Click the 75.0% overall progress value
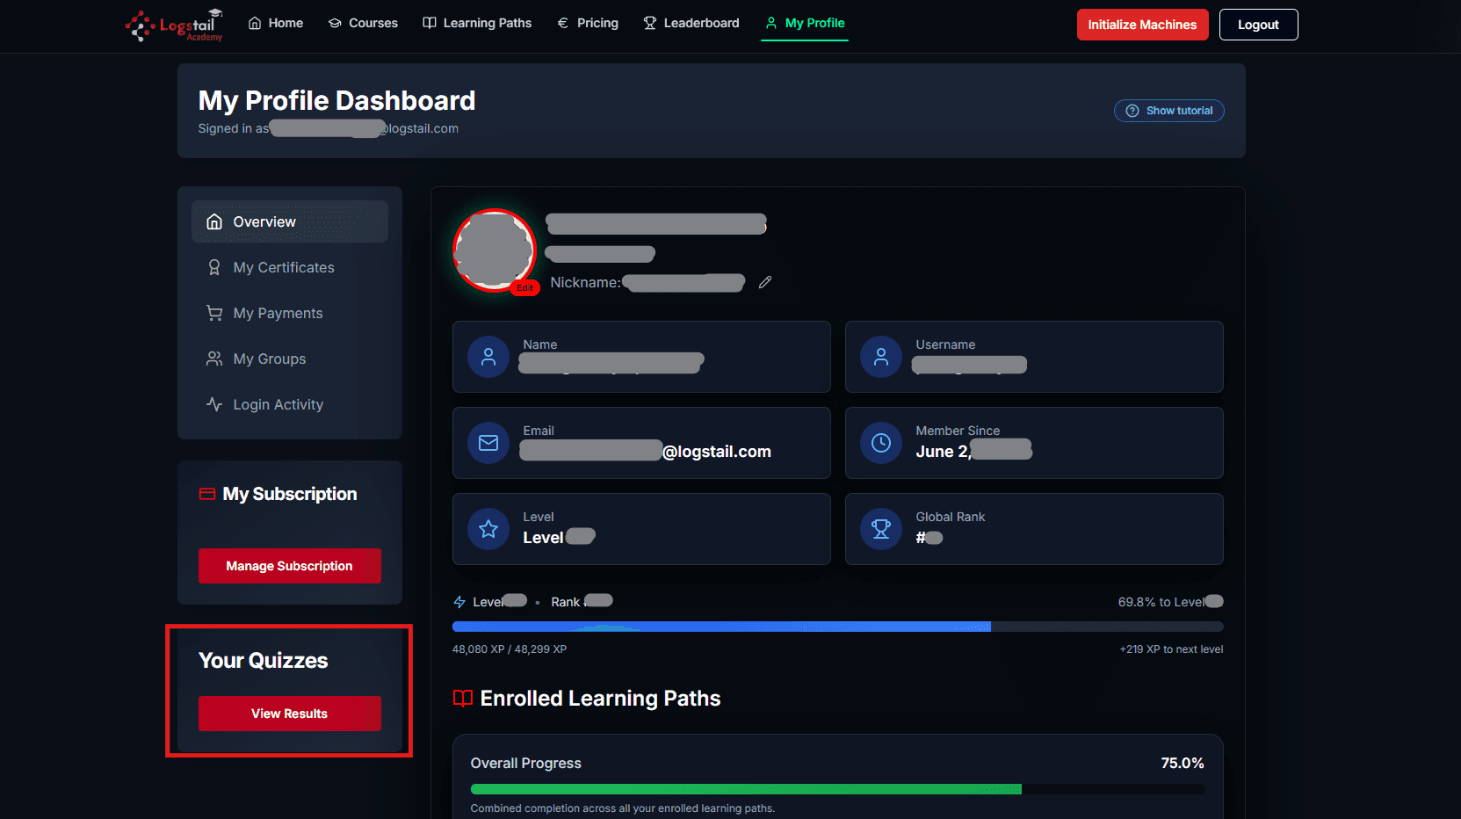Image resolution: width=1461 pixels, height=819 pixels. [1183, 763]
